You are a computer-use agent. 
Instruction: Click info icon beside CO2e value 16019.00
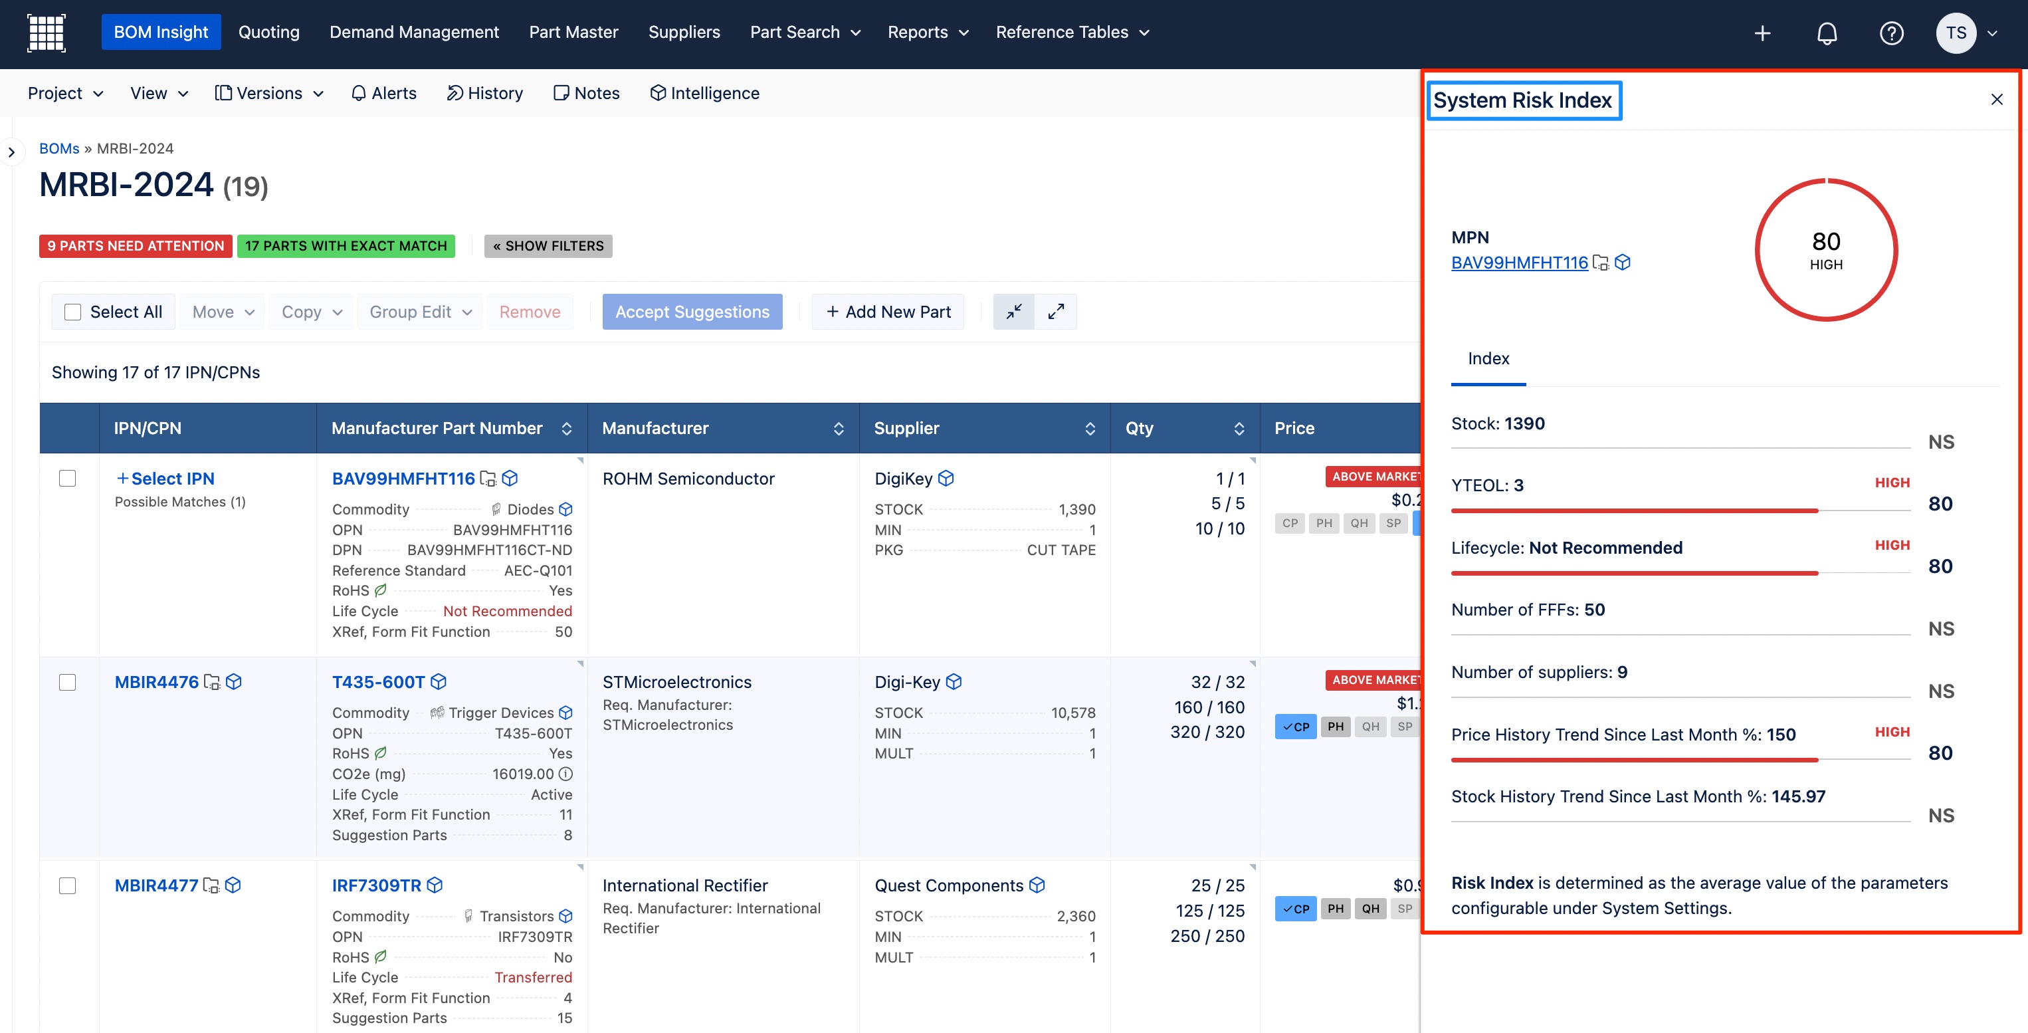565,774
